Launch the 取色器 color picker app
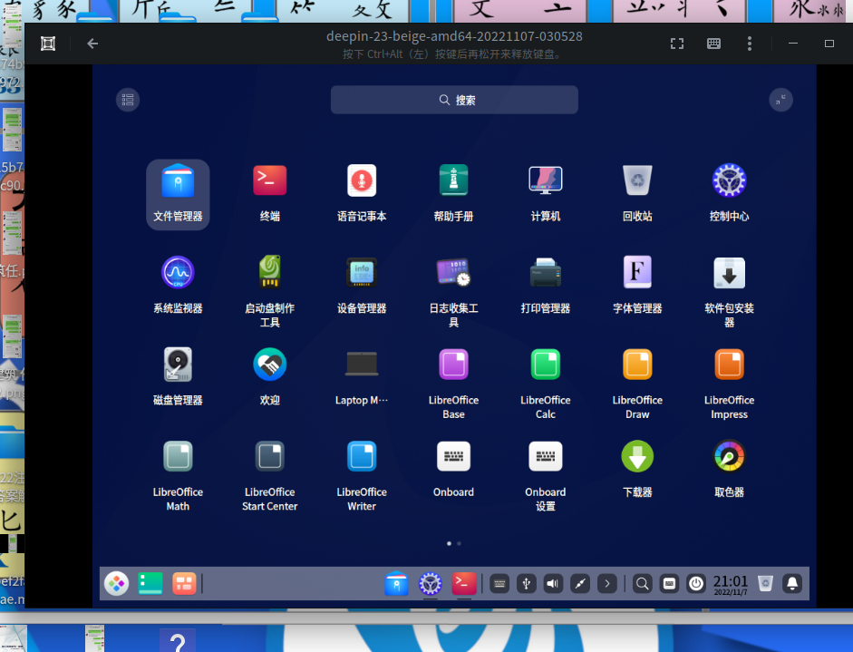This screenshot has height=652, width=853. [x=729, y=456]
